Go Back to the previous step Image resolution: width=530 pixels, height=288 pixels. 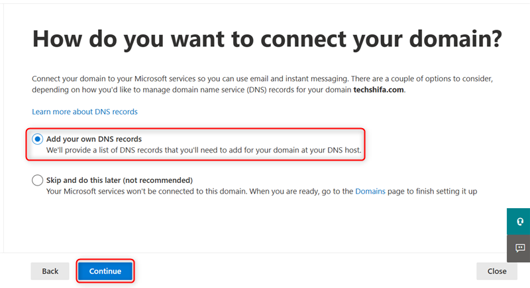click(x=50, y=271)
